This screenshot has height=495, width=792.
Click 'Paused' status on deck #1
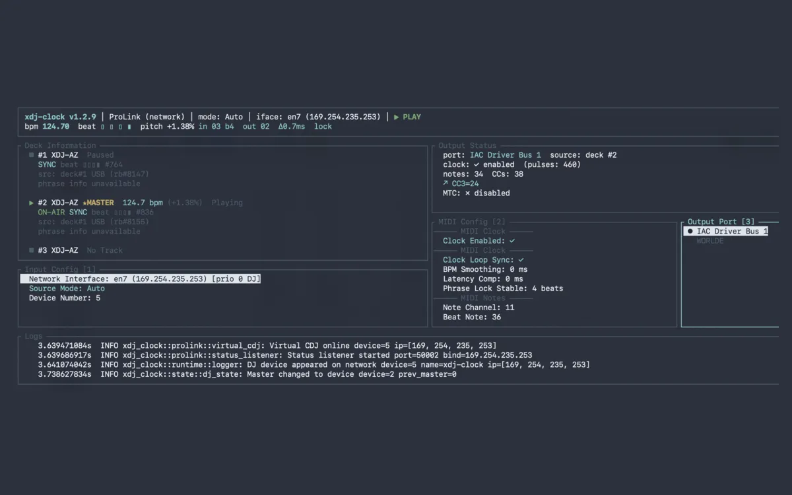[100, 155]
